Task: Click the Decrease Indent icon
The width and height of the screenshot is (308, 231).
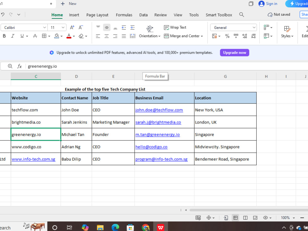Action: tap(124, 27)
